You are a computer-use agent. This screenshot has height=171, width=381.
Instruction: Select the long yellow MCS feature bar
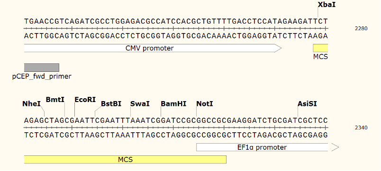point(125,160)
